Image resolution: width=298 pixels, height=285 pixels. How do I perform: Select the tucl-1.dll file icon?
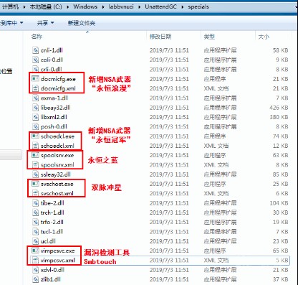tap(35, 232)
